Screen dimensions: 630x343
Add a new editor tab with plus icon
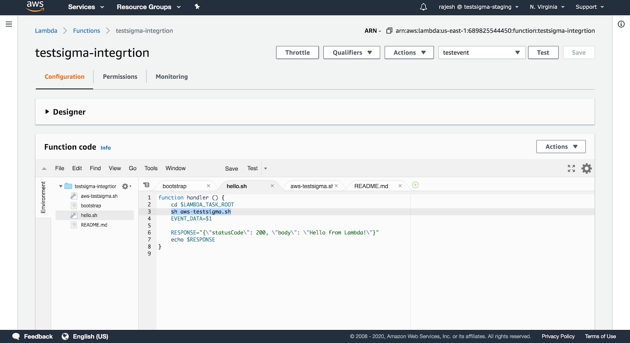pyautogui.click(x=415, y=185)
